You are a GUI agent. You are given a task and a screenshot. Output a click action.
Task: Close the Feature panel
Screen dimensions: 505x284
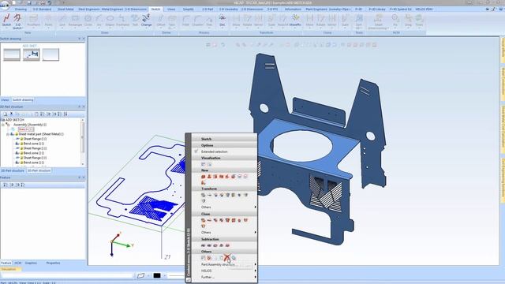coord(84,177)
